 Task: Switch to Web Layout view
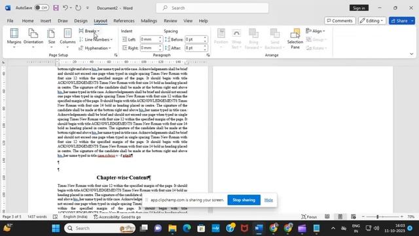tap(354, 217)
